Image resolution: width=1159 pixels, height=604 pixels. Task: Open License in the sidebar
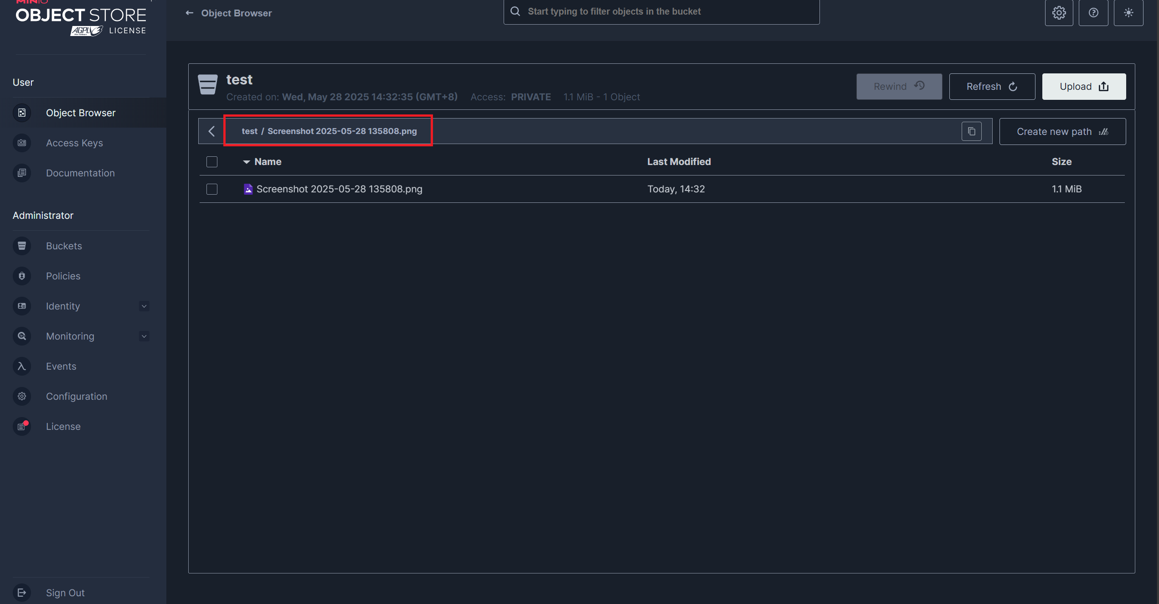[63, 426]
